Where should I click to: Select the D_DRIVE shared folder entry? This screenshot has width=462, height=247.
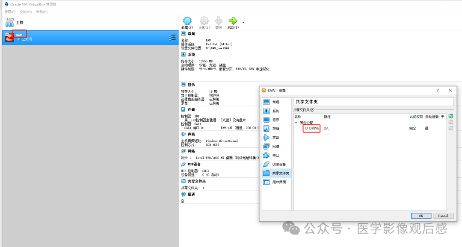point(311,129)
